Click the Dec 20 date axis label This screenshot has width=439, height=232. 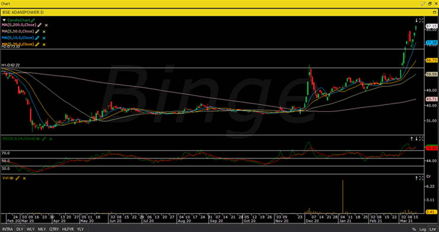[312, 221]
